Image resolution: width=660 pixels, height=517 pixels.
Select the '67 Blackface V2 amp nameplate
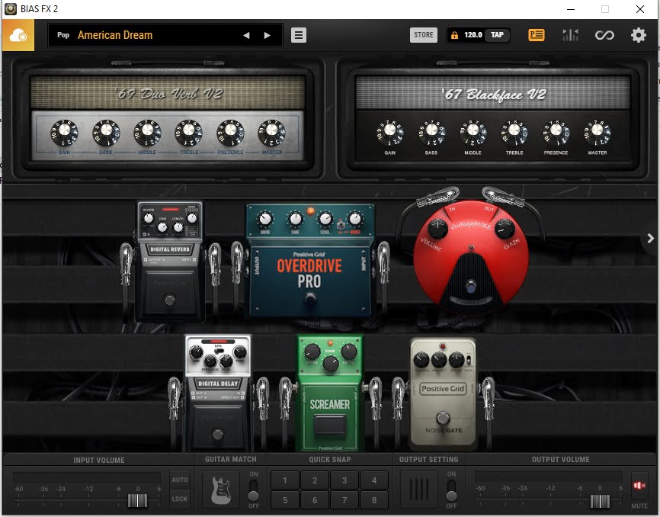coord(494,95)
